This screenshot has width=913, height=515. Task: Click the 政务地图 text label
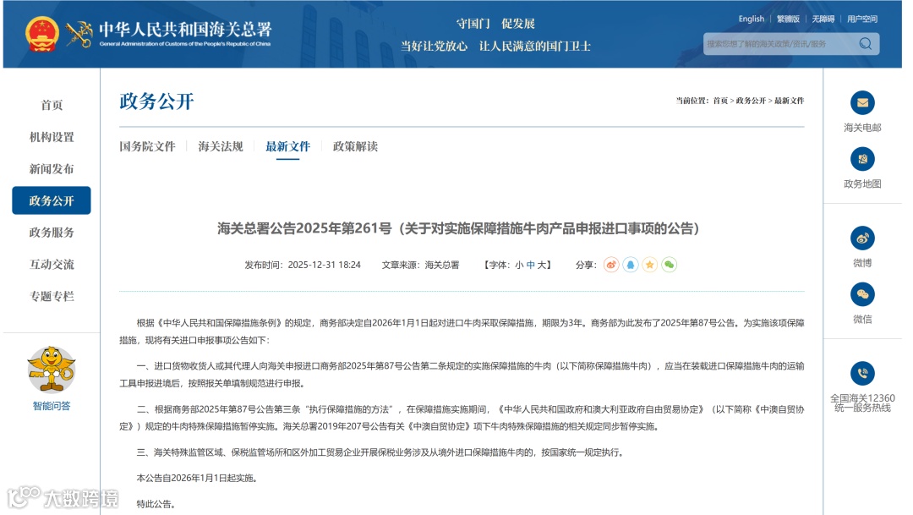click(862, 184)
